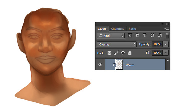This screenshot has height=112, width=186.
Task: Filter for shape layers icon
Action: tap(152, 35)
